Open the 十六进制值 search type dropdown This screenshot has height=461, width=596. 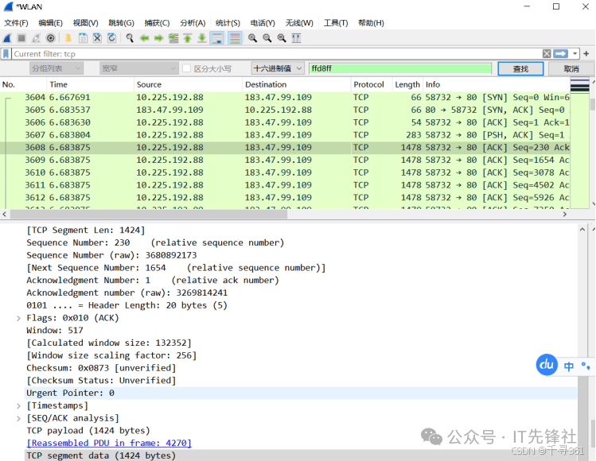pyautogui.click(x=277, y=69)
